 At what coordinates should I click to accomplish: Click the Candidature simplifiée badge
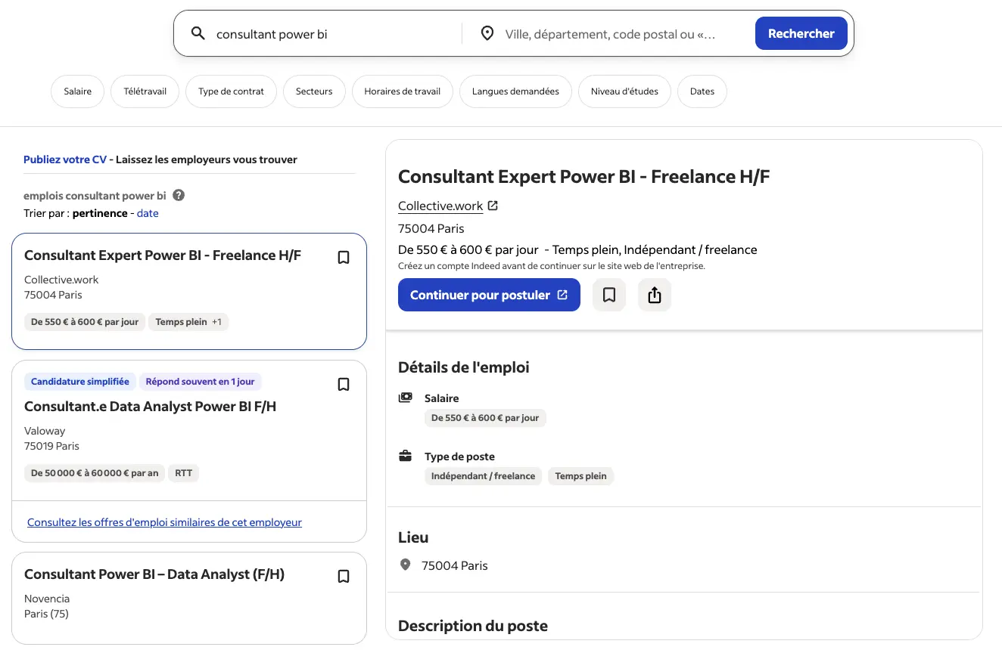80,382
